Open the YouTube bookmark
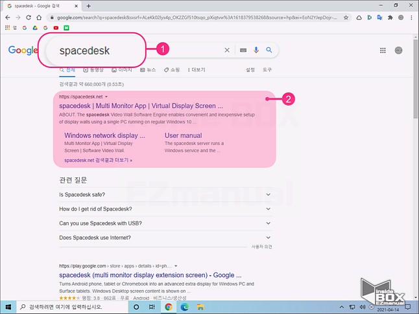The image size is (419, 314). (56, 28)
